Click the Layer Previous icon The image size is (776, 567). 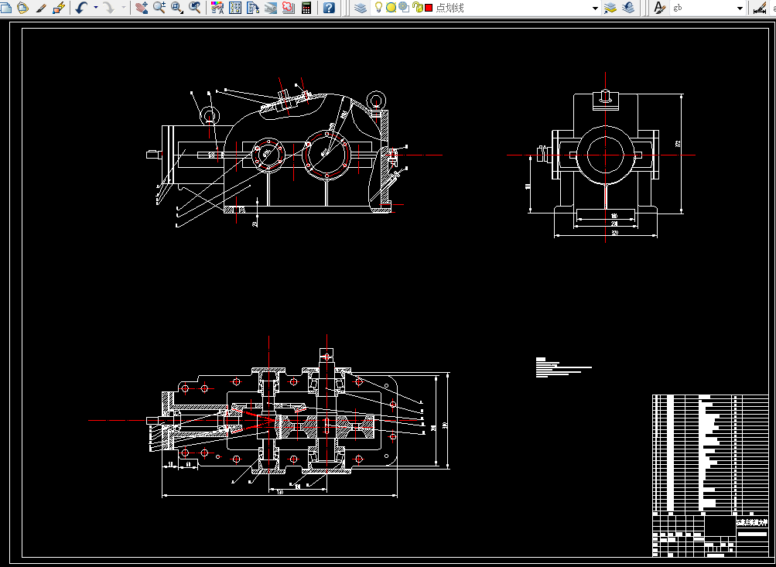628,8
